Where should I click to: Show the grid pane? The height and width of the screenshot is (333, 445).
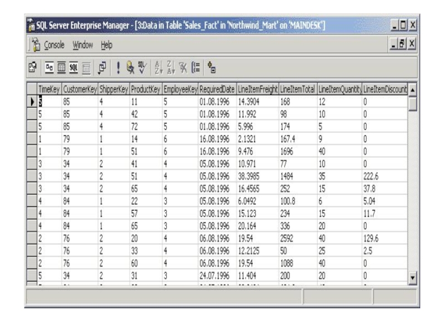point(61,67)
